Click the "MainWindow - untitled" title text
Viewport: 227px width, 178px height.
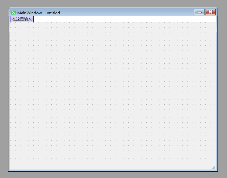[39, 13]
